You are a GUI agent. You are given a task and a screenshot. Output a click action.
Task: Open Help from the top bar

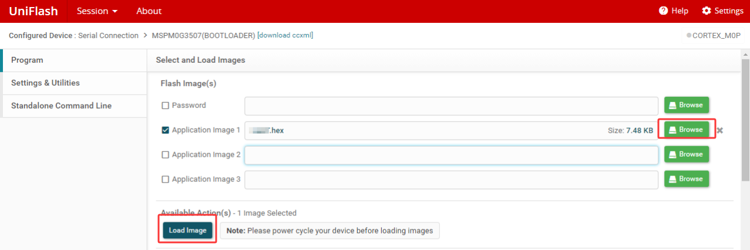[674, 11]
